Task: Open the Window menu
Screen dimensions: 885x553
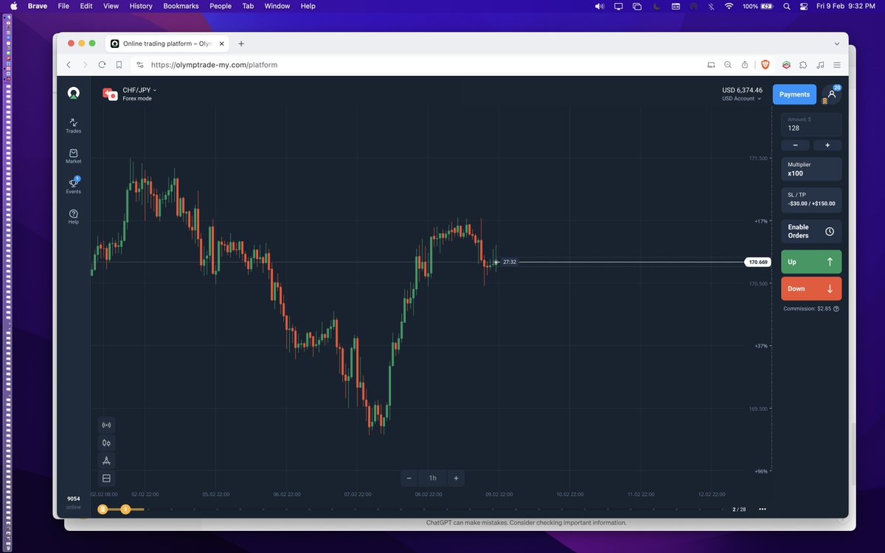Action: coord(277,6)
